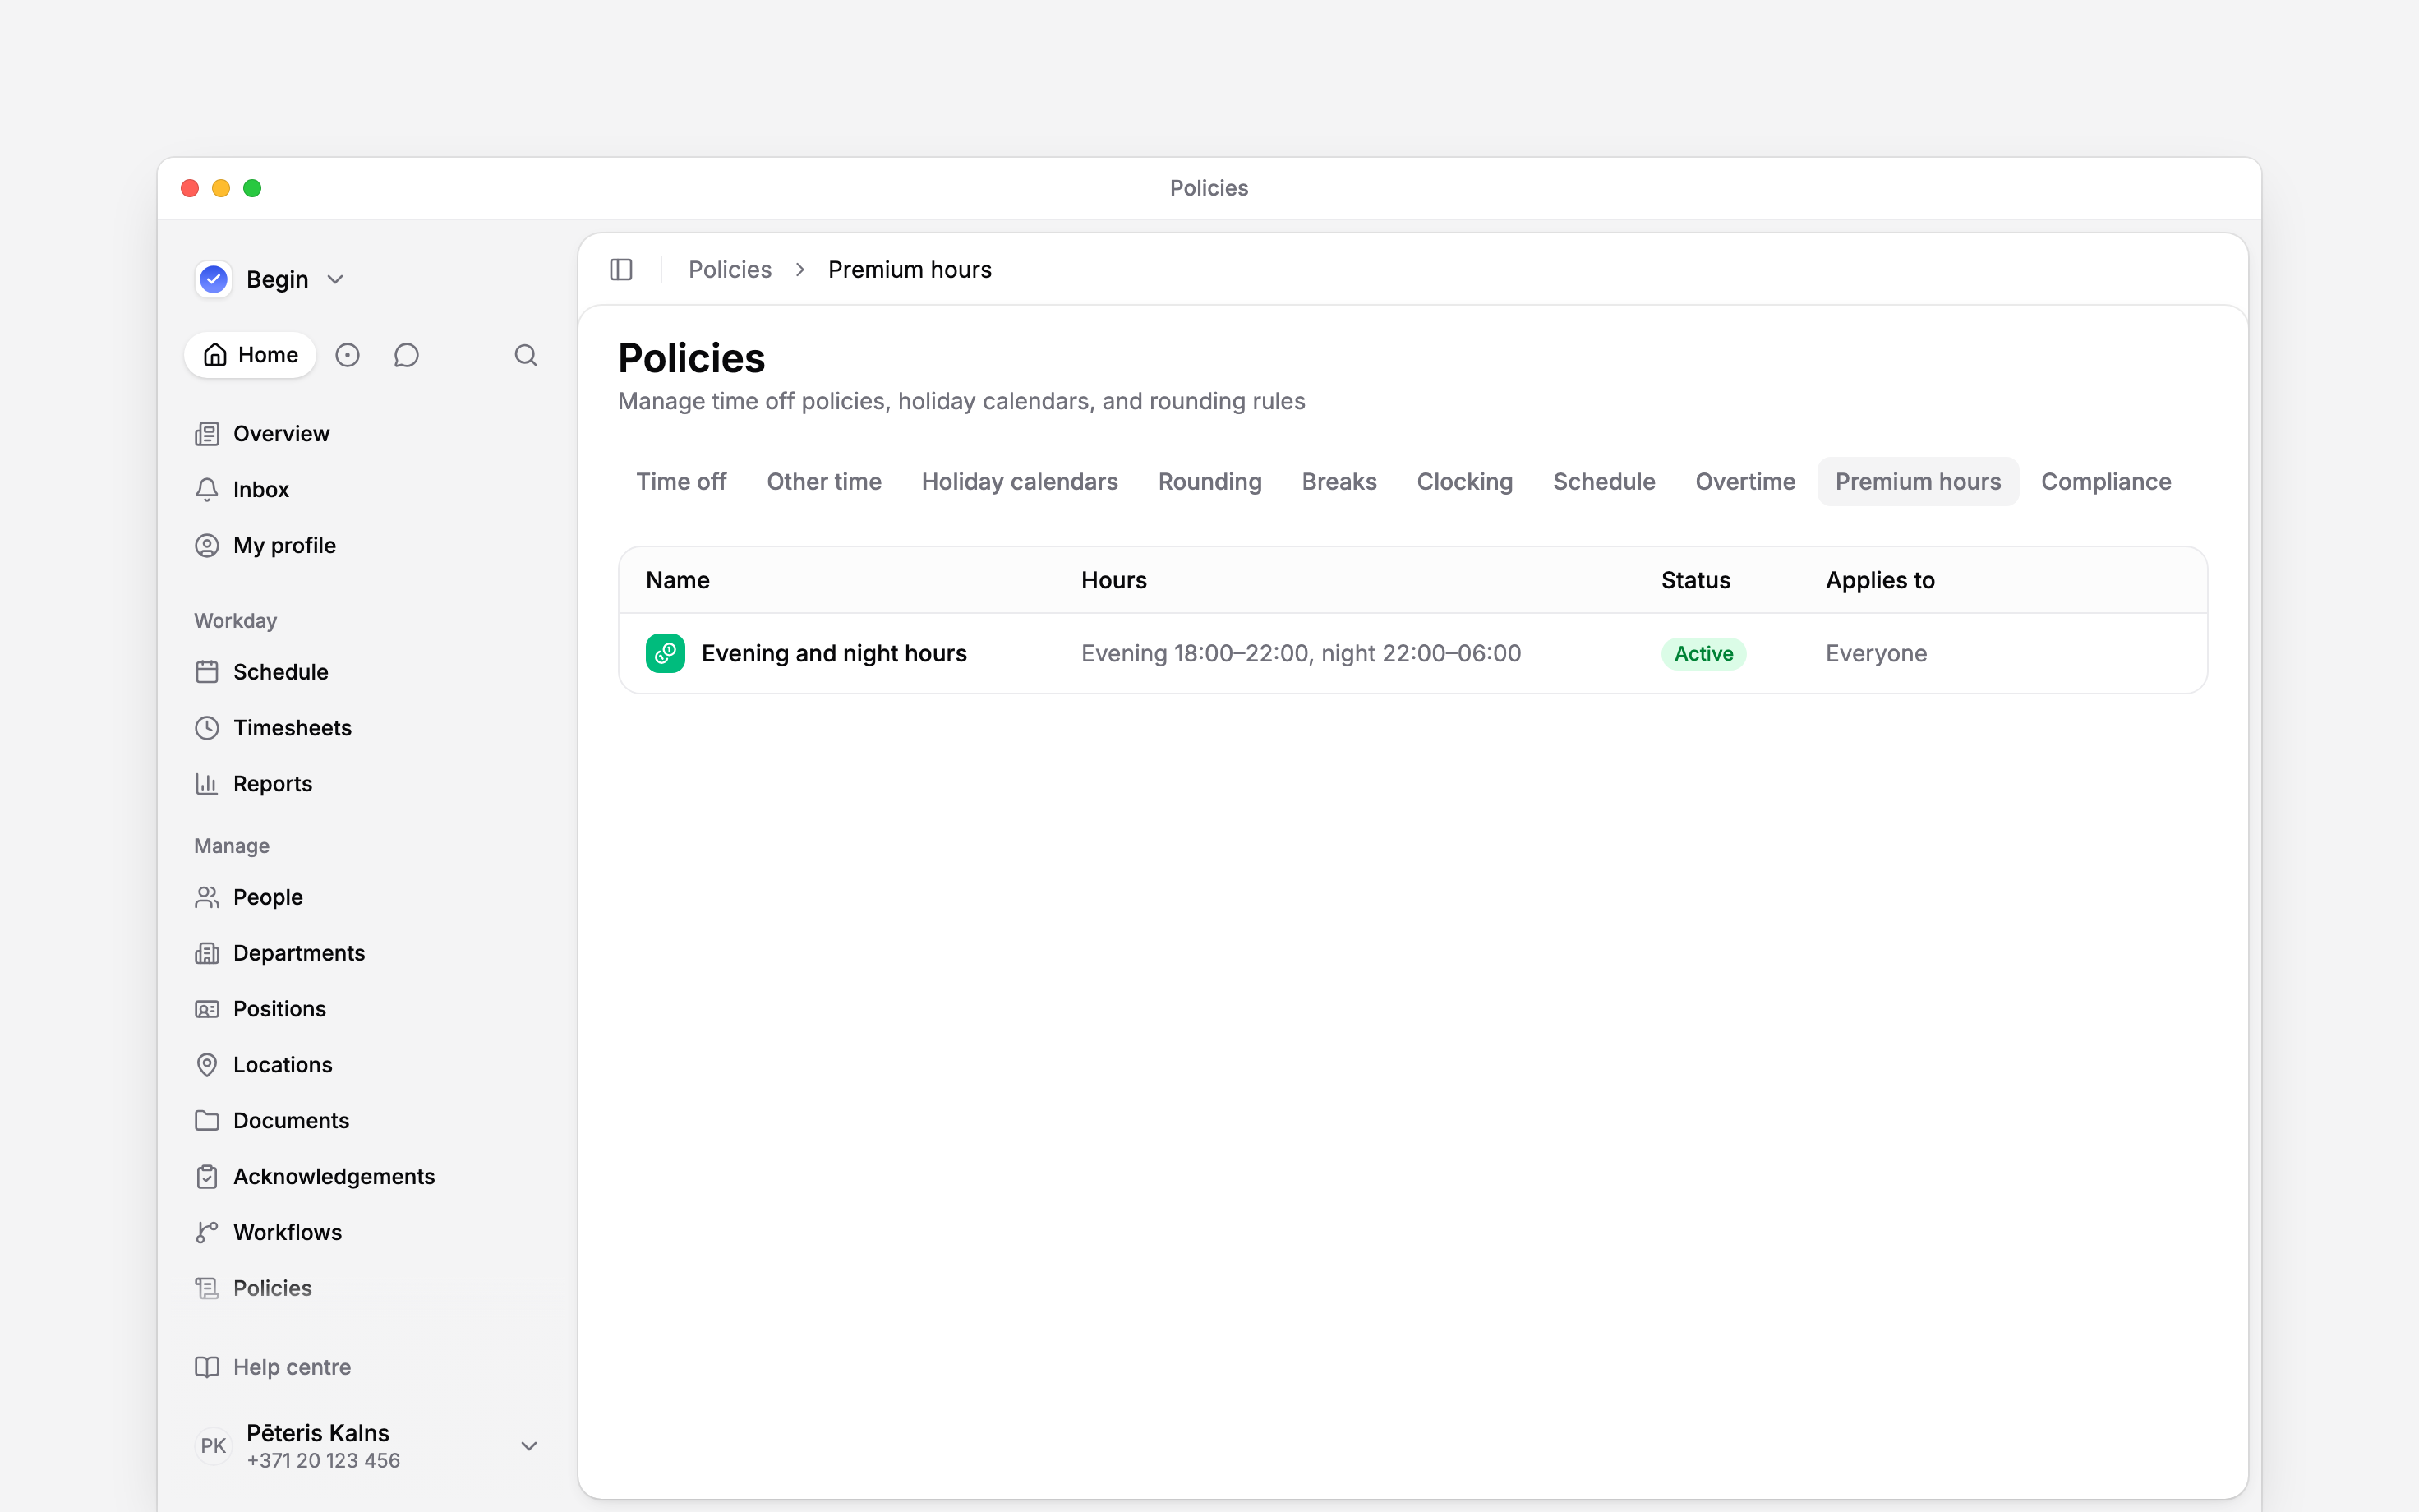
Task: Go to the Breaks tab
Action: [x=1339, y=482]
